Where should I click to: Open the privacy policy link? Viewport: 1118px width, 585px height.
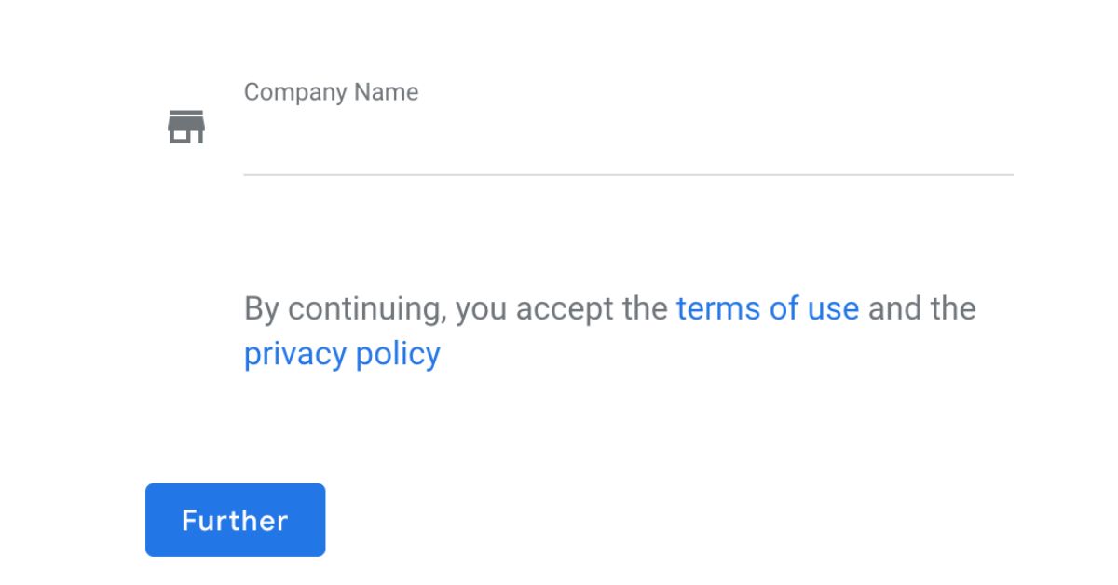point(342,354)
